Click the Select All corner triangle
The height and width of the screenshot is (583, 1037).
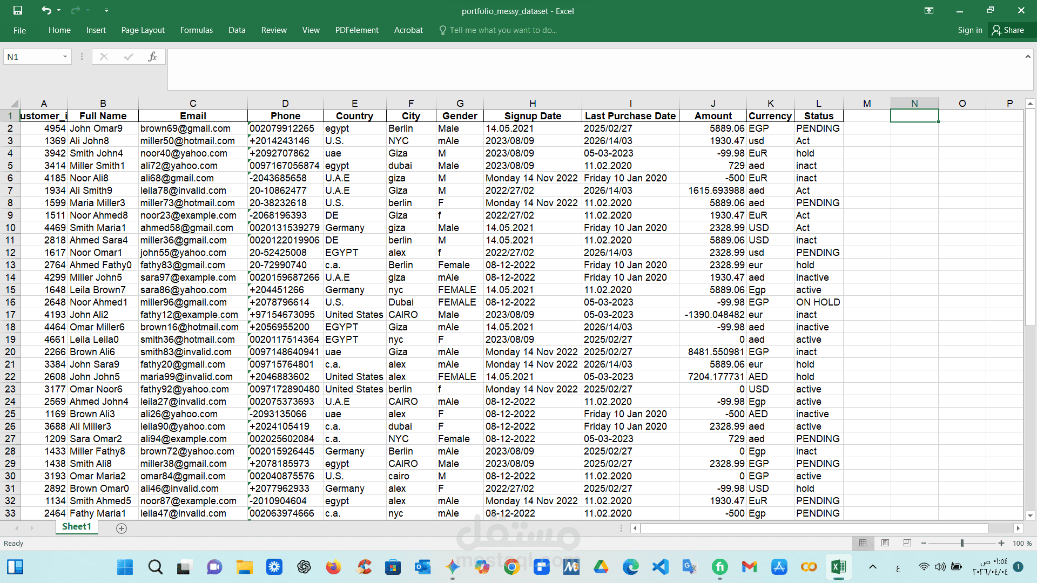point(14,104)
